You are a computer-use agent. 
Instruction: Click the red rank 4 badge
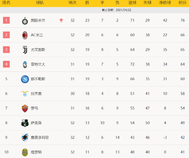[6, 64]
